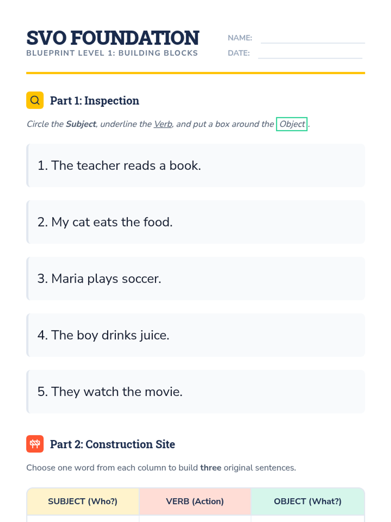Click the SUBJECT (Who?) column header
The height and width of the screenshot is (522, 391).
83,501
